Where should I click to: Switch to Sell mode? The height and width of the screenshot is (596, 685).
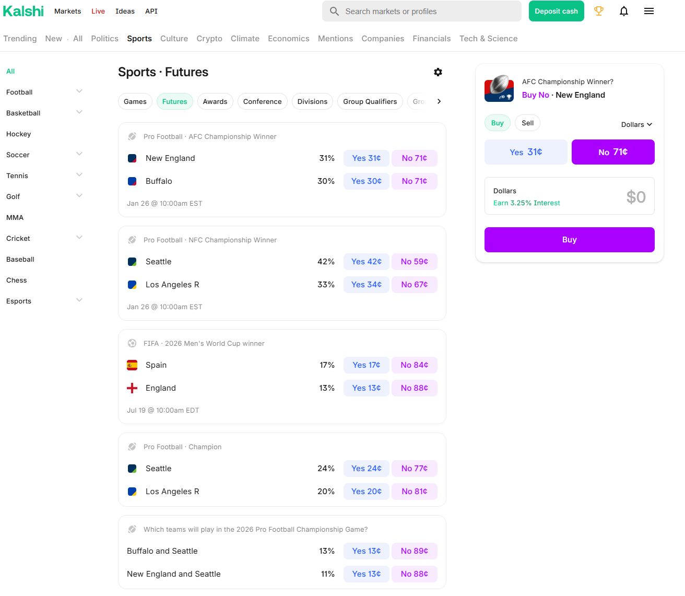pos(527,123)
